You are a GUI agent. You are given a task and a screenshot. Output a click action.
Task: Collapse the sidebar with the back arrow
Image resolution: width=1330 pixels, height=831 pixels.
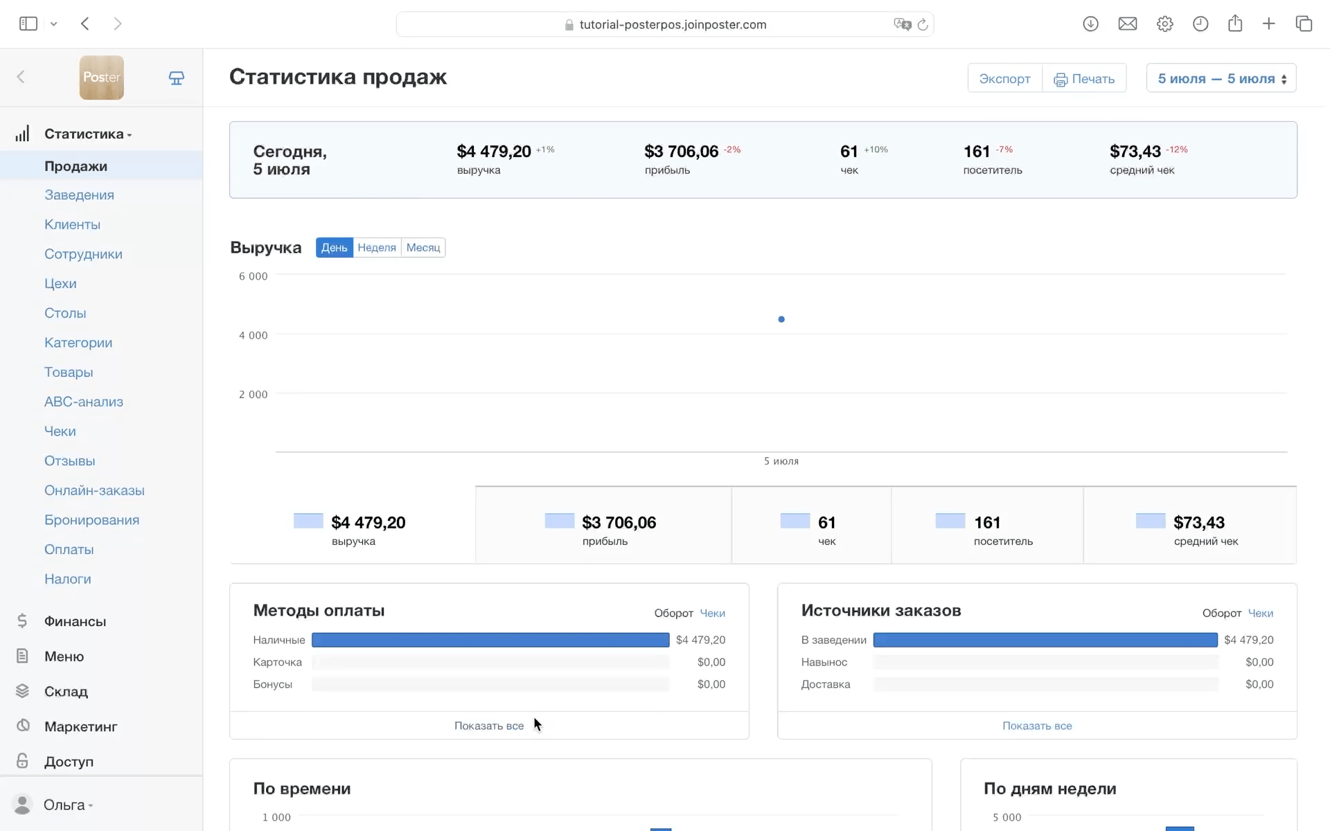[21, 77]
